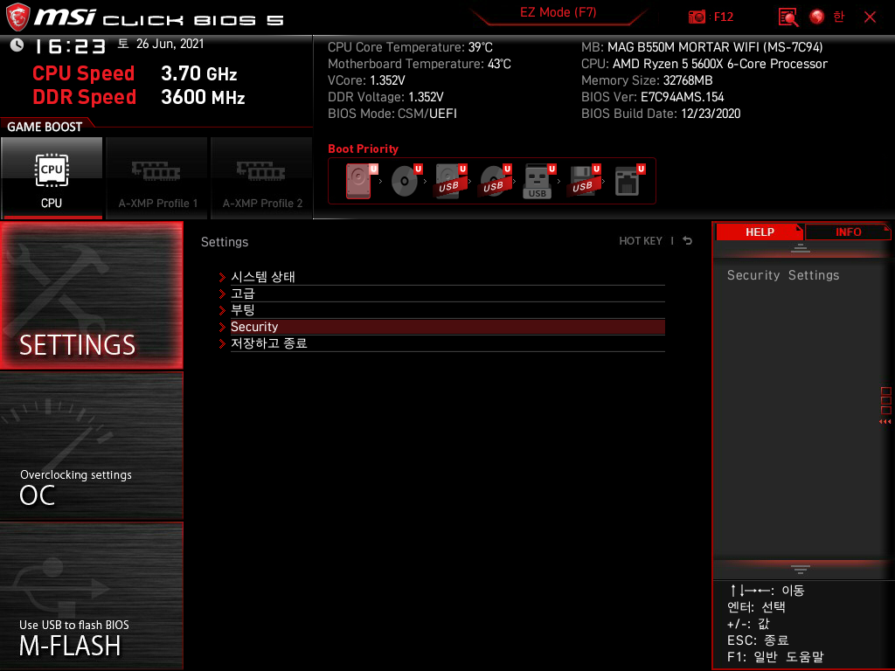Click the CPU Speed 3.70 GHz value
895x671 pixels.
(198, 73)
